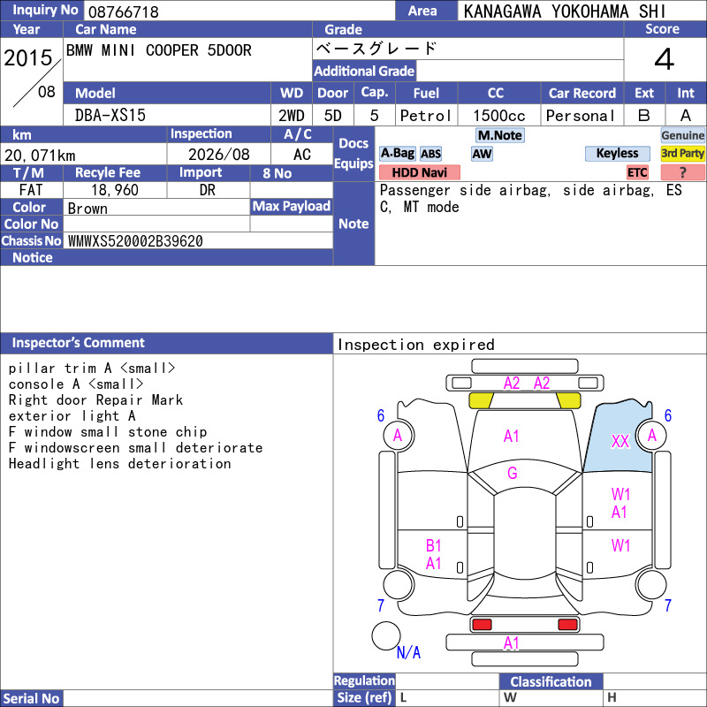The image size is (707, 707).
Task: Click car record value Personal
Action: [581, 116]
